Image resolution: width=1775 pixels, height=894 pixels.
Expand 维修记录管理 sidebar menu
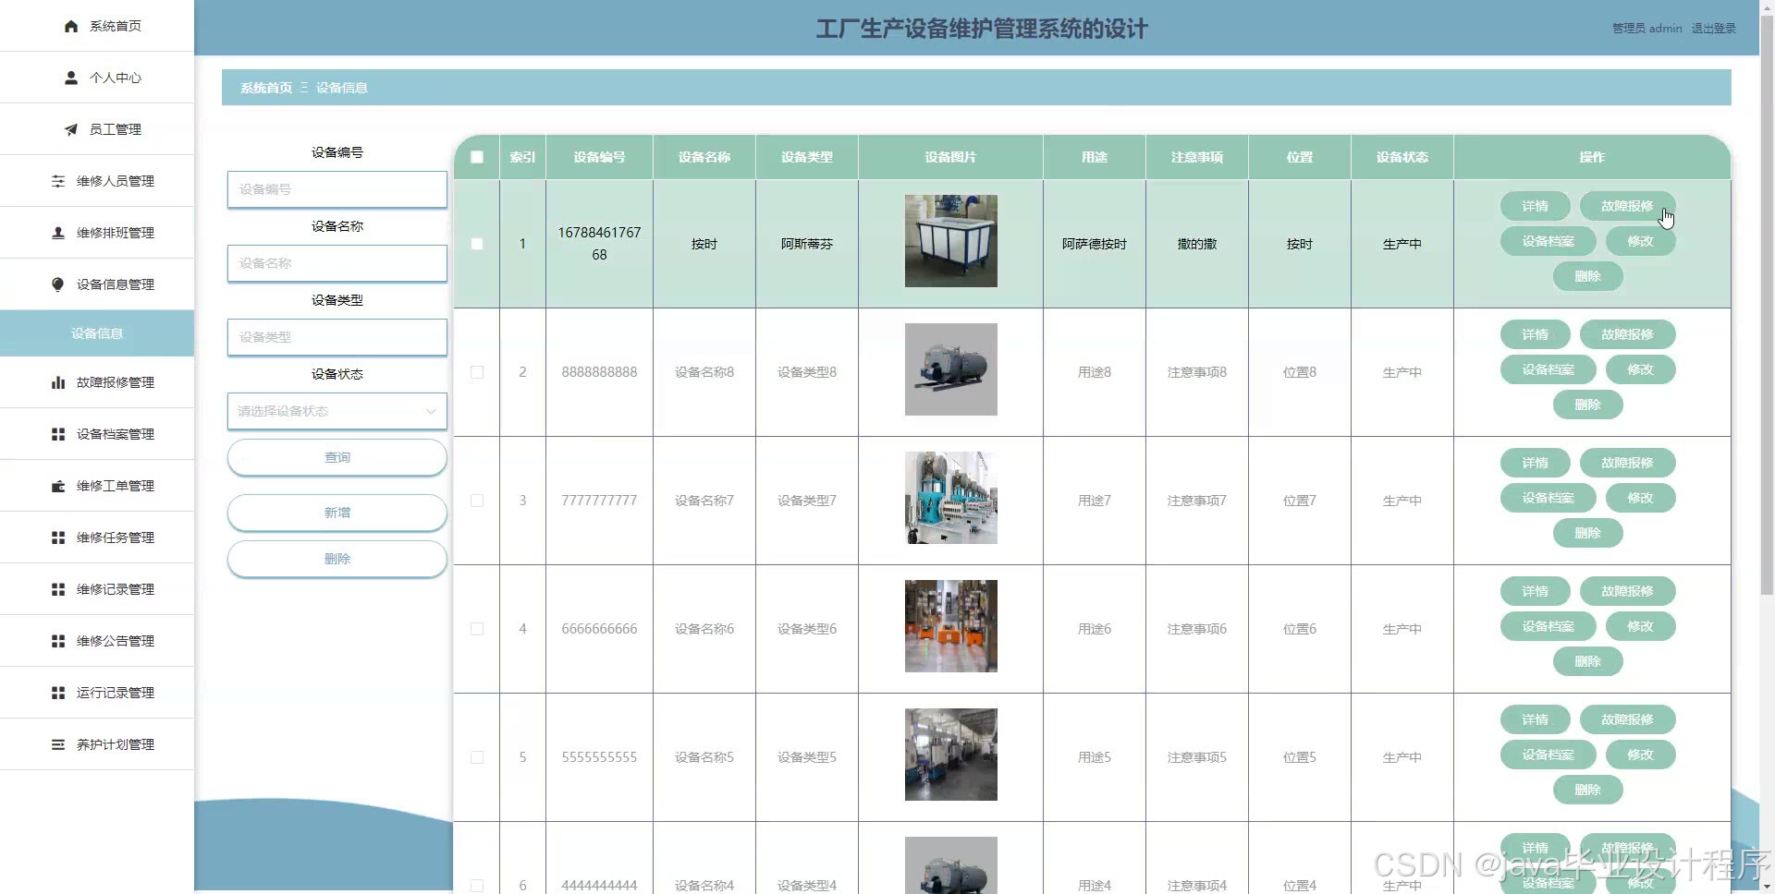[97, 589]
